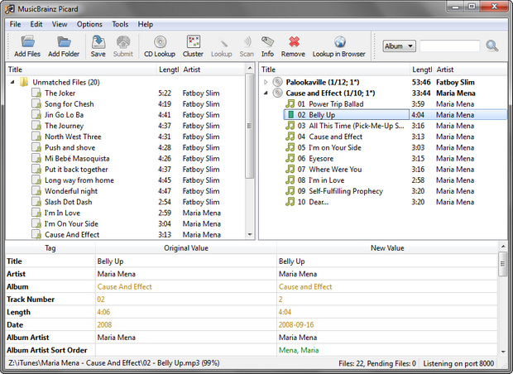Collapse the Unmatched Files folder
The width and height of the screenshot is (513, 374).
[12, 82]
